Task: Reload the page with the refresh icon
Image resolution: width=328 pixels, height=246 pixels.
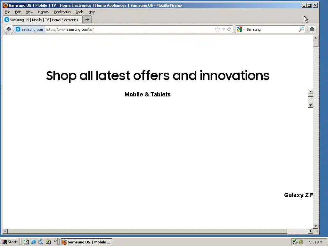Action: pyautogui.click(x=229, y=29)
